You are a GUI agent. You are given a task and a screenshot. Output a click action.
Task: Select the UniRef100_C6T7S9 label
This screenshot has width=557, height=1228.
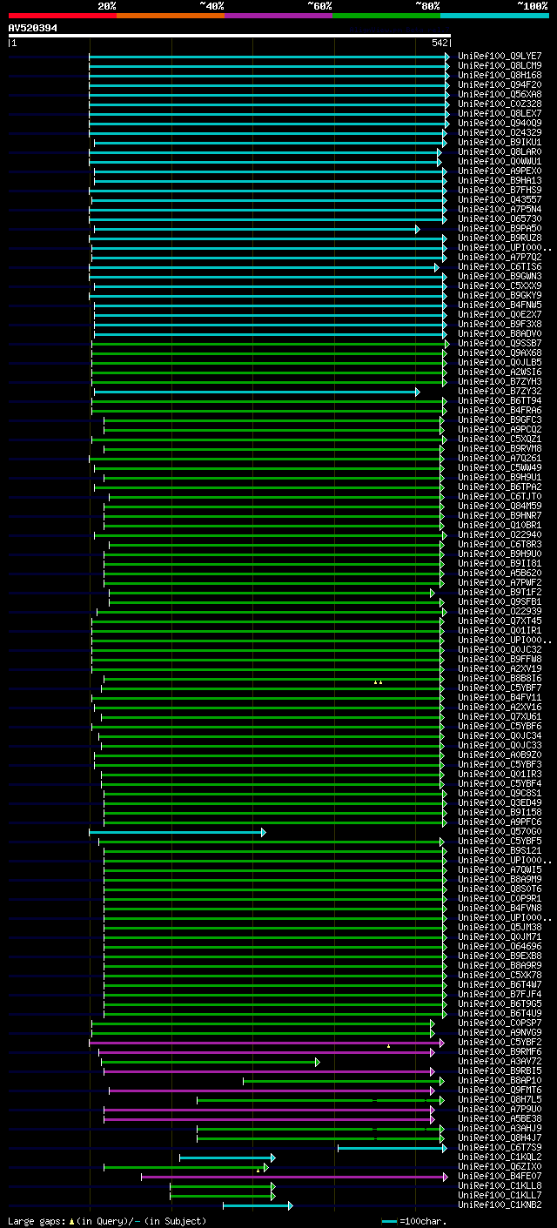(500, 1147)
